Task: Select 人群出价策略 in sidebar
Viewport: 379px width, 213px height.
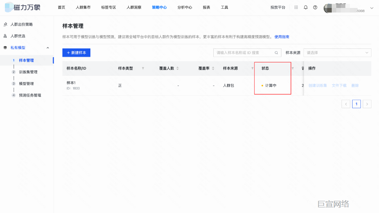Action: click(22, 24)
